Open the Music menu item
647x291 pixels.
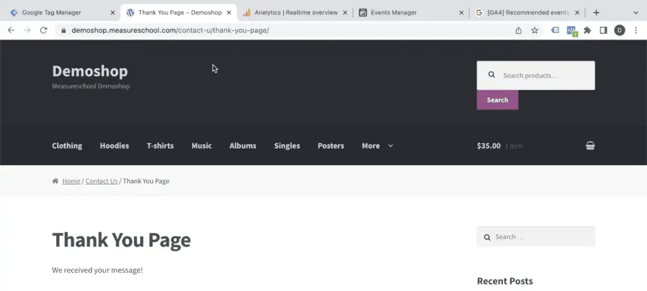202,145
